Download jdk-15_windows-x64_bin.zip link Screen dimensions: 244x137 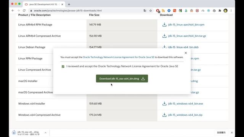(x=185, y=115)
